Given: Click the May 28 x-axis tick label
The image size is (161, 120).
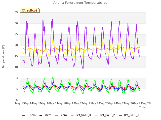Looking at the screenshot, I should click(146, 103).
